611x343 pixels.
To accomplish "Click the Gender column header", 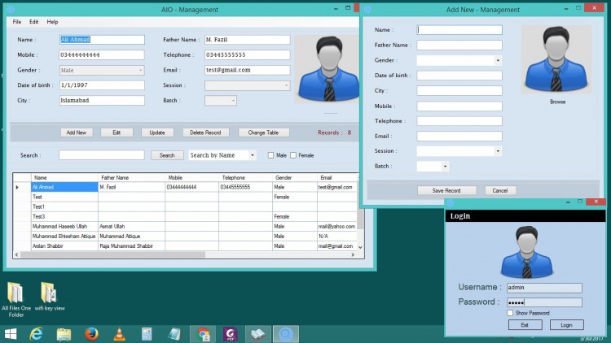I will click(295, 178).
